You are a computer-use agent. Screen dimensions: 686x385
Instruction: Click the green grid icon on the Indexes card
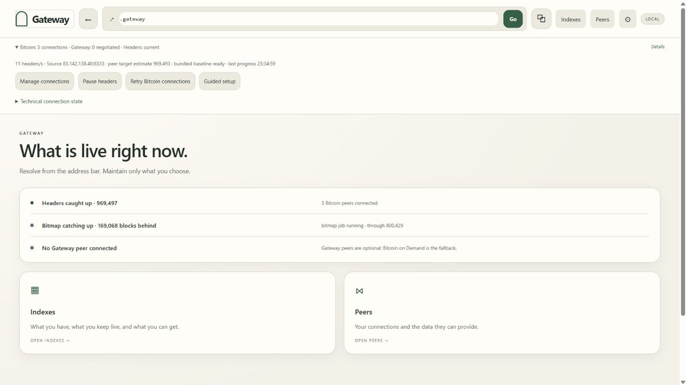click(35, 290)
